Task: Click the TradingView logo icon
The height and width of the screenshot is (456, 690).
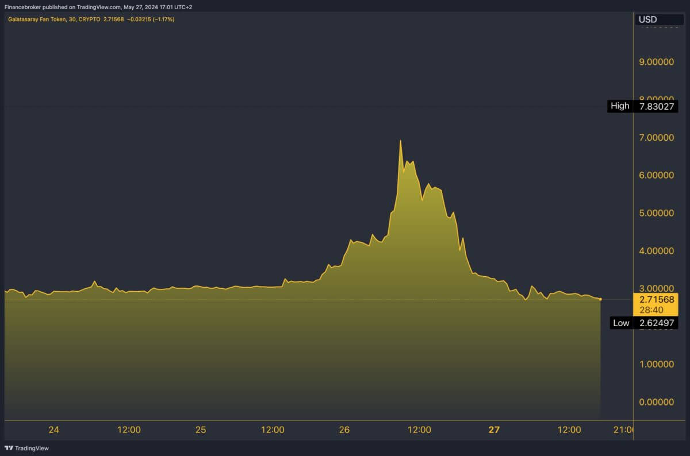Action: pyautogui.click(x=9, y=448)
